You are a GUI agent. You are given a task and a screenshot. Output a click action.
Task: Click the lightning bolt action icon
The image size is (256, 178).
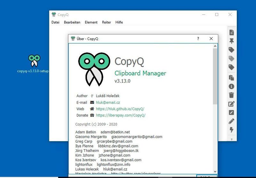point(231,130)
